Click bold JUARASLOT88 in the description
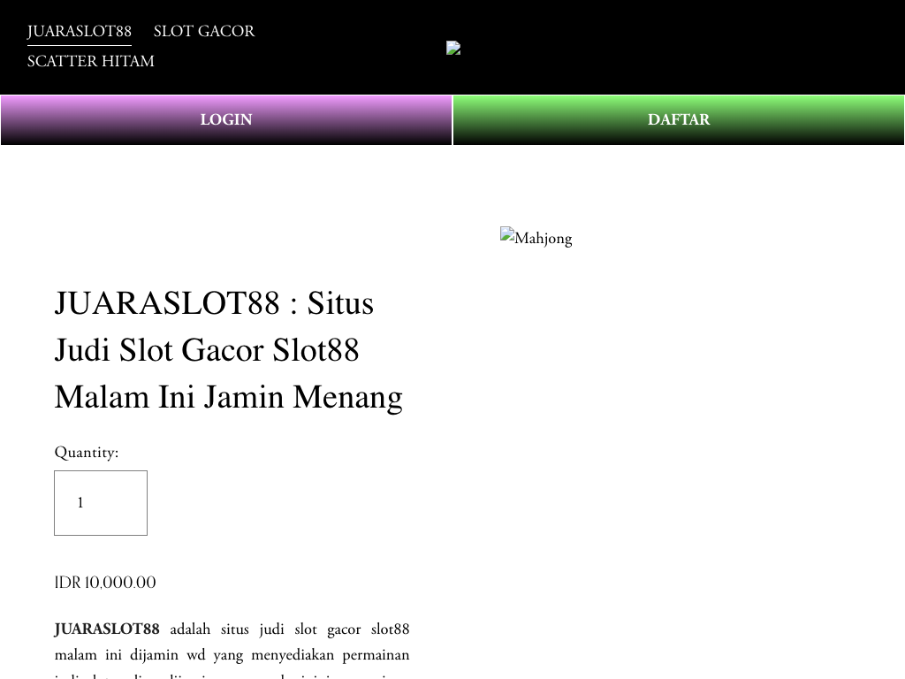905x679 pixels. [107, 629]
